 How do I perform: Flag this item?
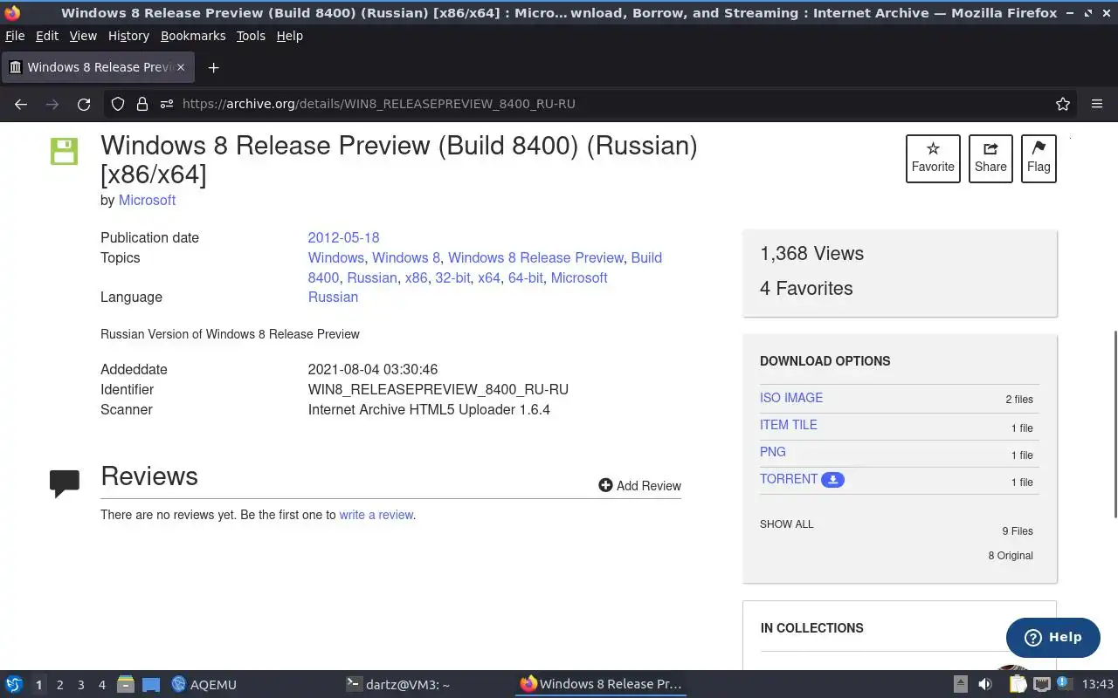click(1039, 159)
